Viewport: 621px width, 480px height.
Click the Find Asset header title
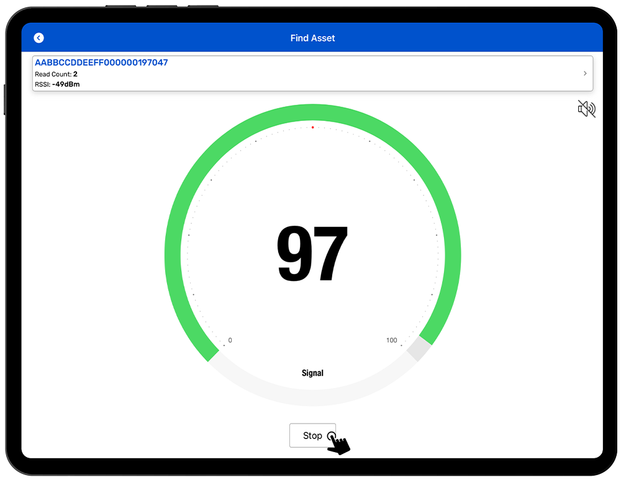(312, 38)
